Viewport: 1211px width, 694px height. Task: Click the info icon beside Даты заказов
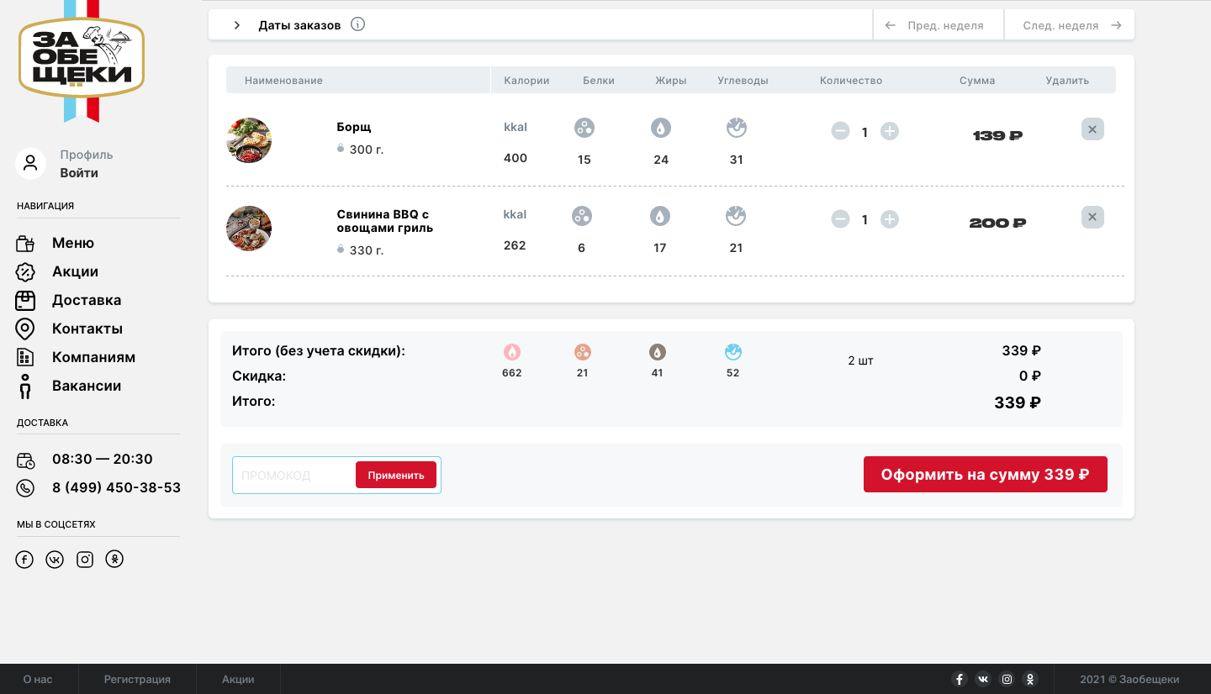pos(357,24)
